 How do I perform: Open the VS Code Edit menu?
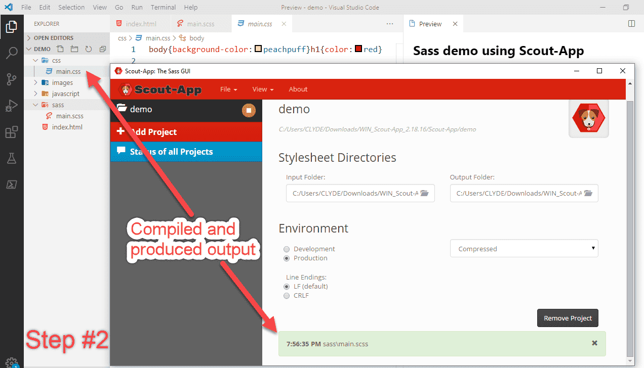(45, 8)
